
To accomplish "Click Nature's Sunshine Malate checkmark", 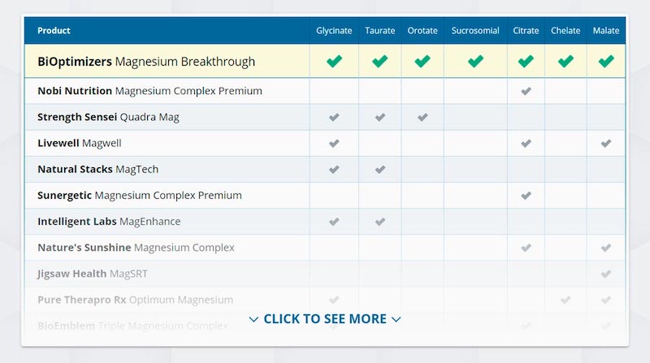I will [605, 248].
